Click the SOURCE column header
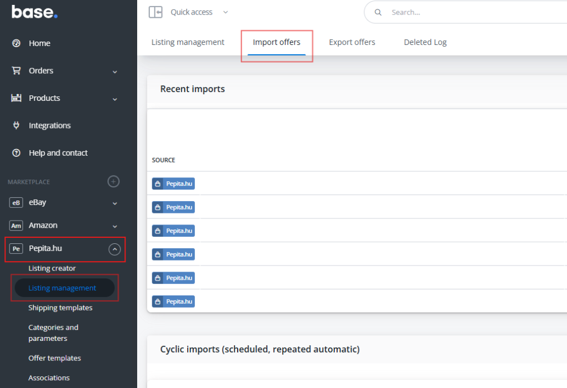Screen dimensions: 567x388 click(x=163, y=160)
